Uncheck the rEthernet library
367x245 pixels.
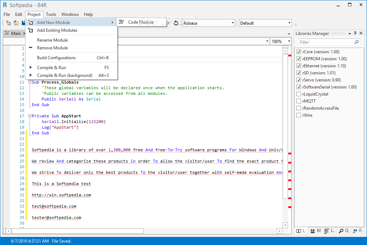click(299, 66)
